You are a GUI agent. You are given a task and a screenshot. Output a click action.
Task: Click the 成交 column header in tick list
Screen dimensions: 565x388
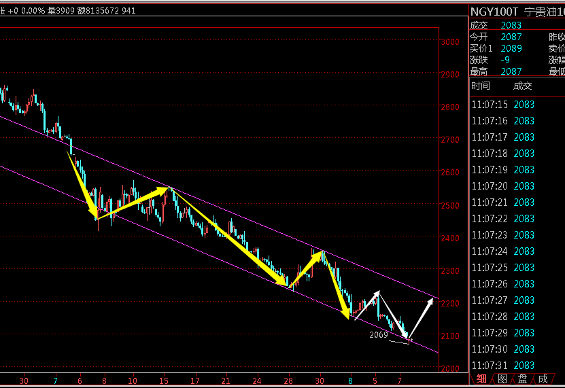tap(522, 86)
